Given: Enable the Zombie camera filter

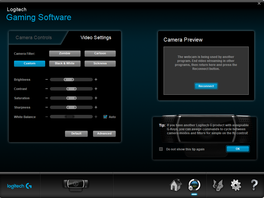Looking at the screenshot, I should (x=65, y=53).
